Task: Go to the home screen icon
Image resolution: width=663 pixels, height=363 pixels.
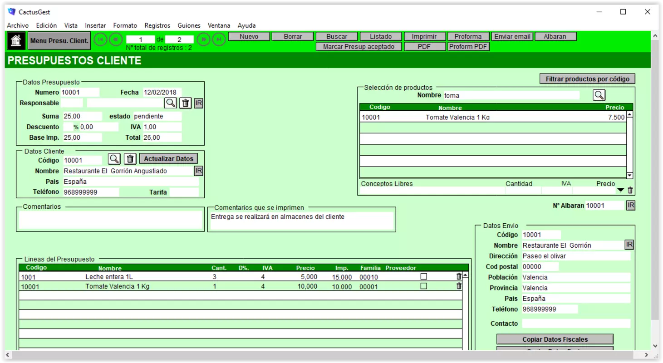Action: 16,41
